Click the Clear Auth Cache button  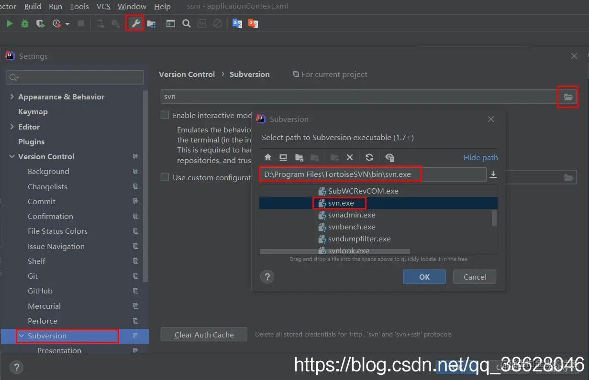[204, 335]
